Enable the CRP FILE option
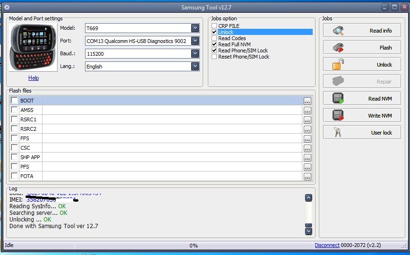Screen dimensions: 410x255 [x=214, y=25]
